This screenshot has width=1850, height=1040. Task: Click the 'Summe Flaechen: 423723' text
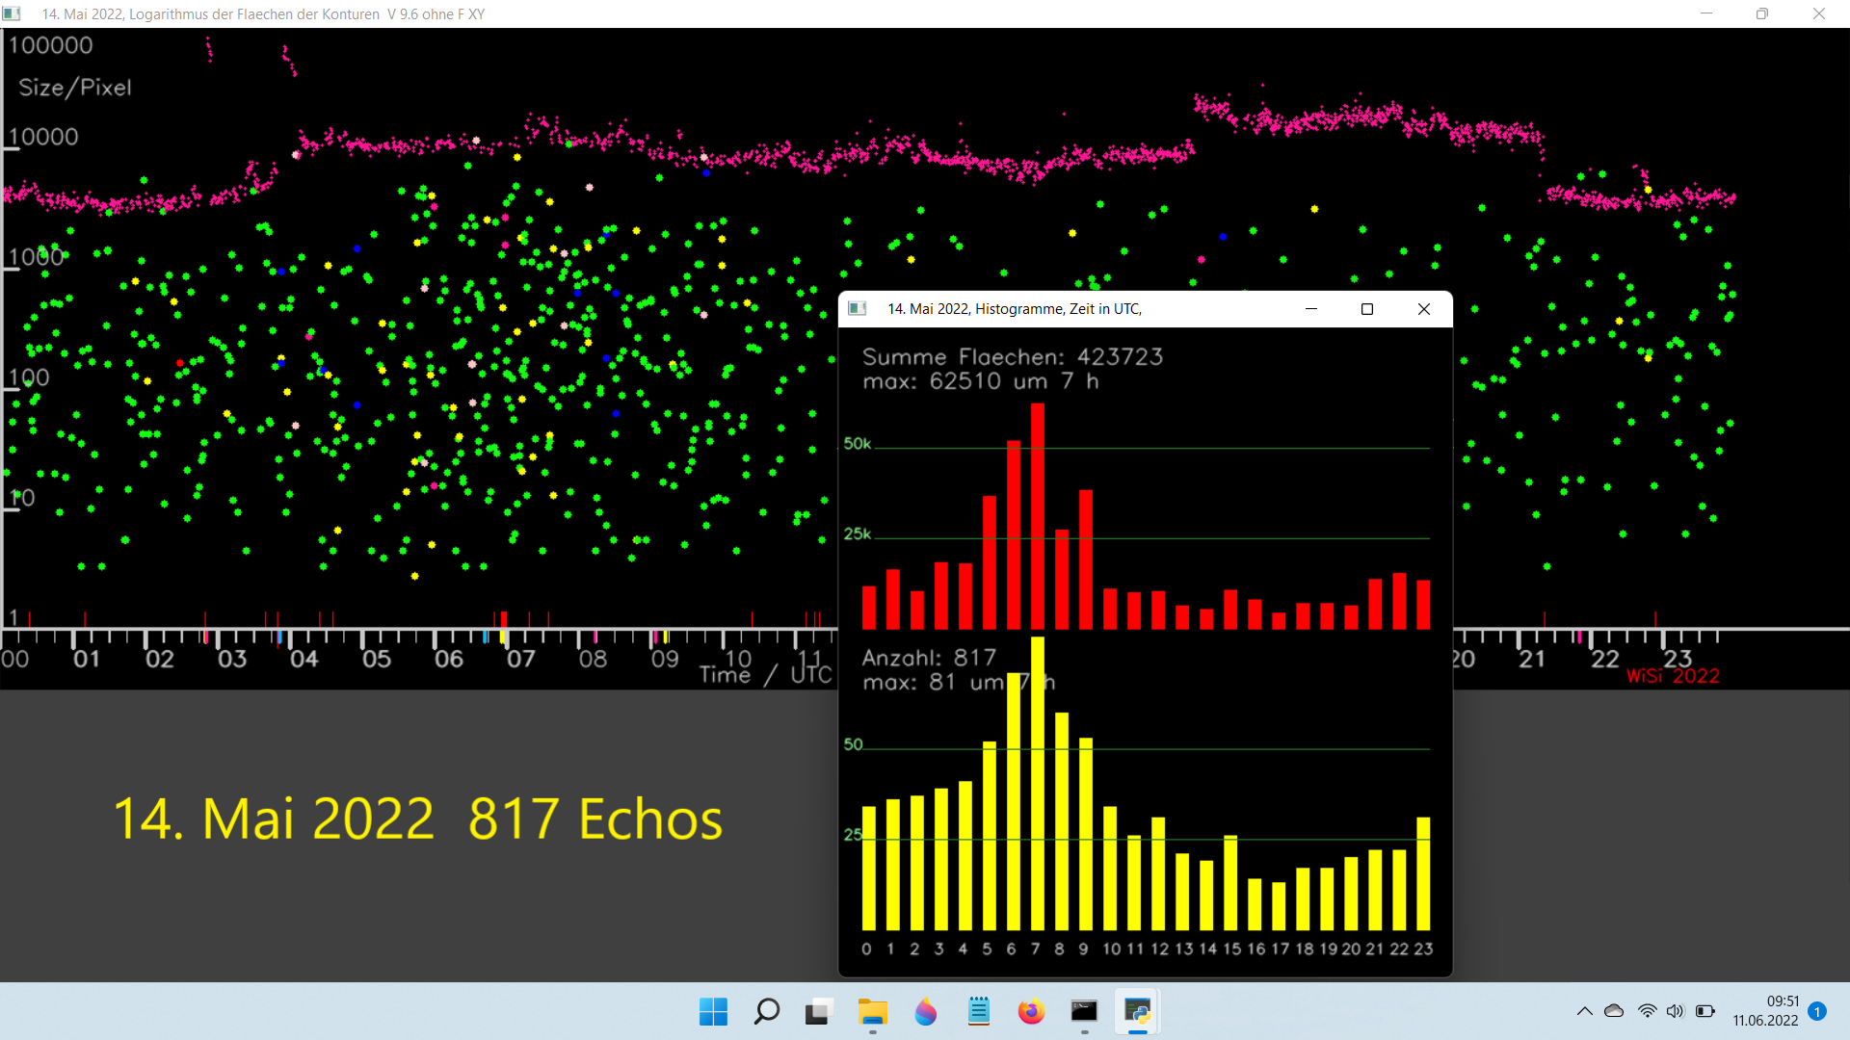click(1013, 357)
